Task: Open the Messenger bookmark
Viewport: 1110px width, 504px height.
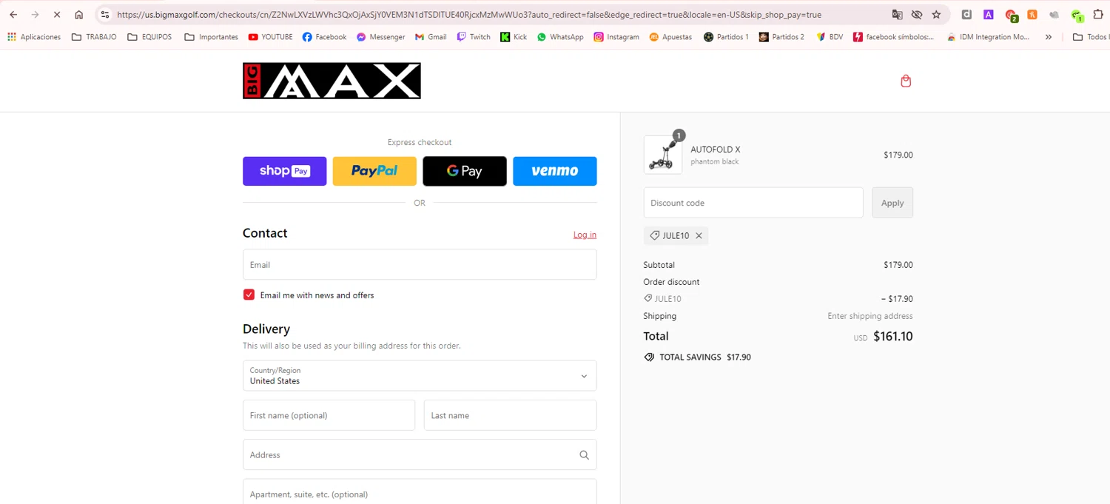Action: pos(380,36)
